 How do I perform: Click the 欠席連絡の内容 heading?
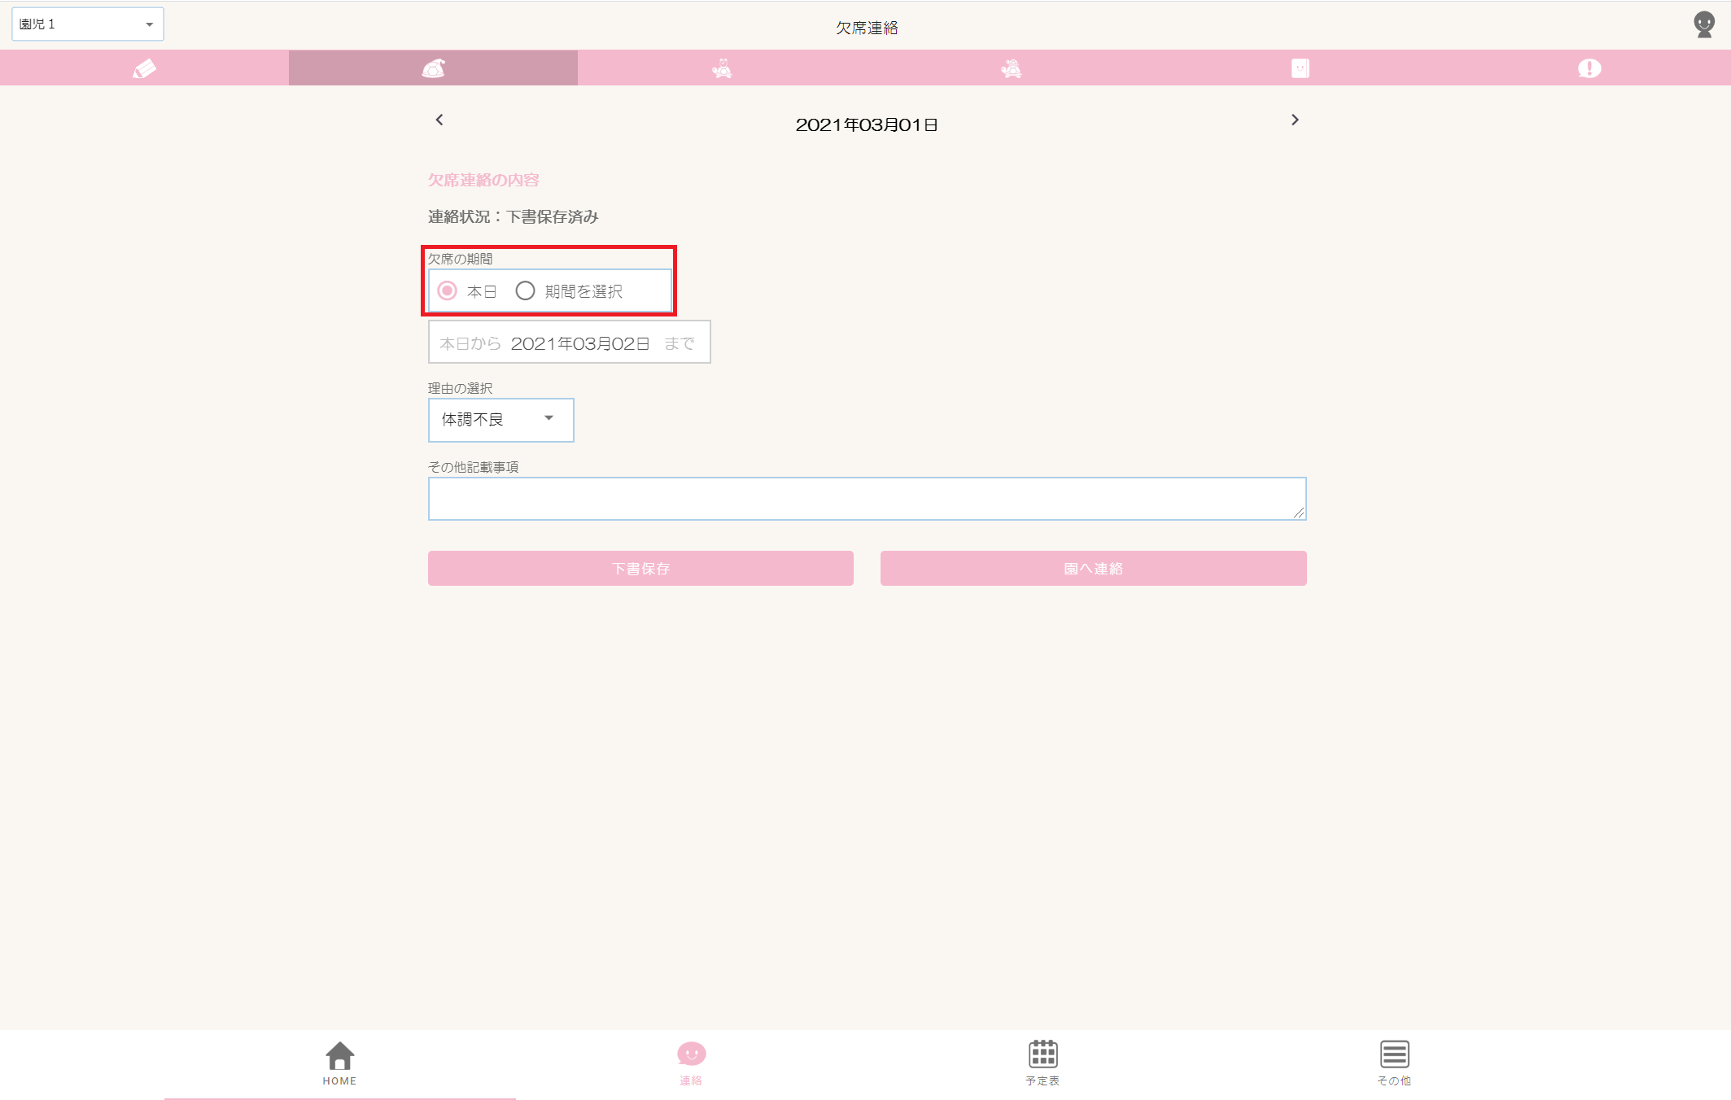coord(483,180)
